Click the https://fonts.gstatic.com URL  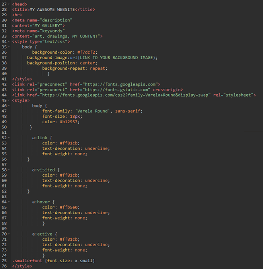(x=116, y=90)
